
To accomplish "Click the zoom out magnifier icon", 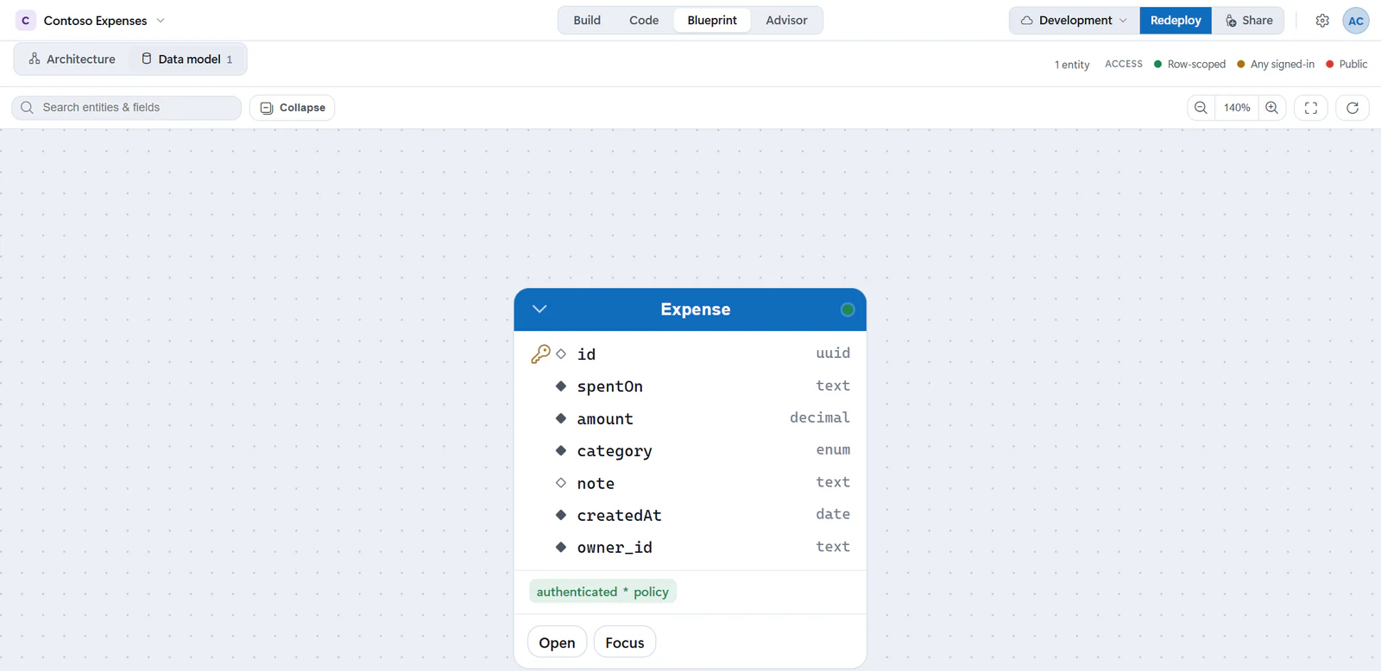I will pos(1201,108).
